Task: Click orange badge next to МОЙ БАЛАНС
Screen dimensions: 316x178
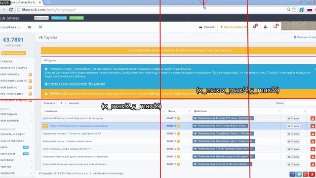Action: tap(30, 88)
